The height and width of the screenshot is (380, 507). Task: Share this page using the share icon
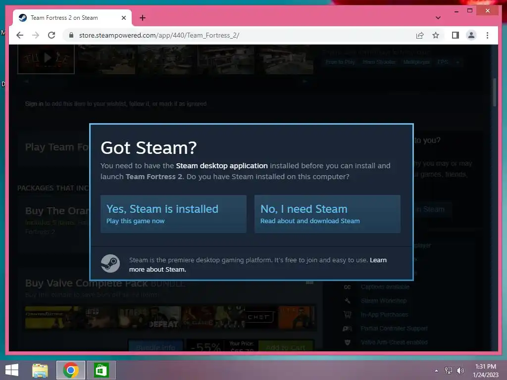click(420, 35)
